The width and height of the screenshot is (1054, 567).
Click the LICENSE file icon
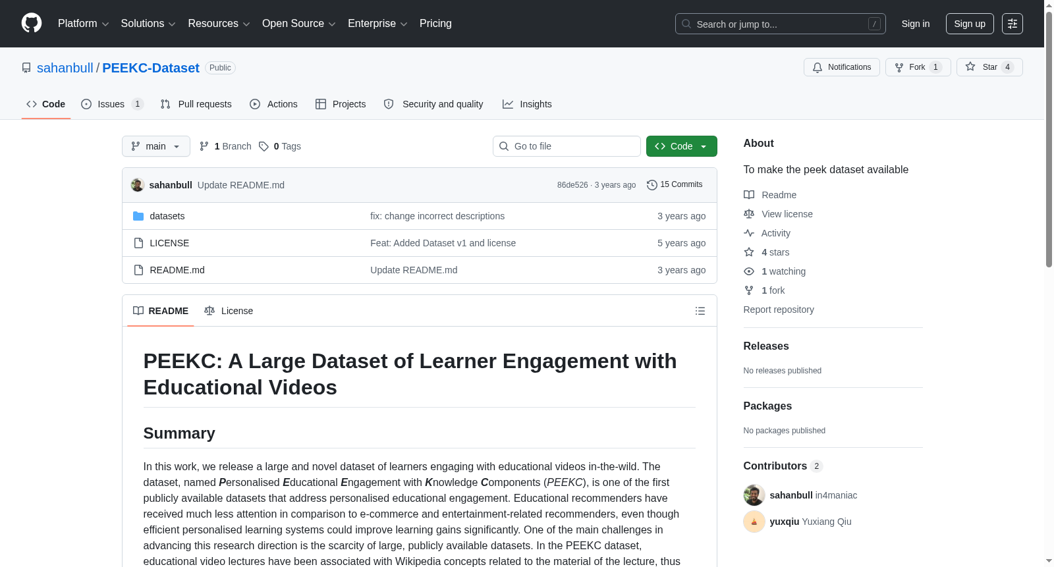[138, 243]
